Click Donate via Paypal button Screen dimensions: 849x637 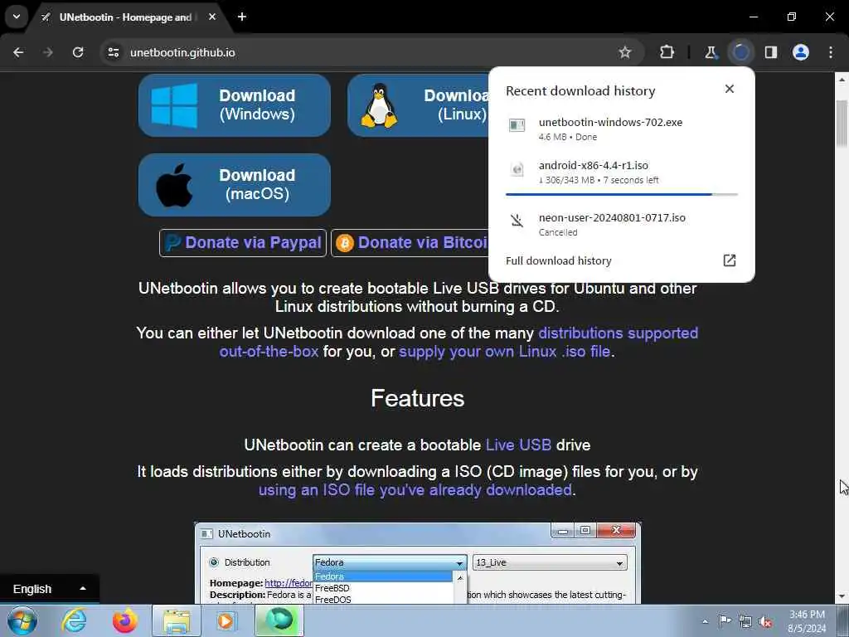243,243
